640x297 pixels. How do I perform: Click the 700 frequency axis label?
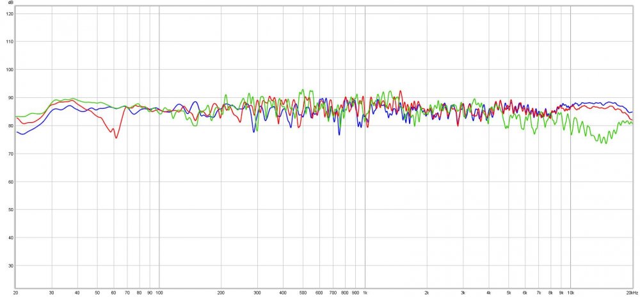click(x=333, y=293)
